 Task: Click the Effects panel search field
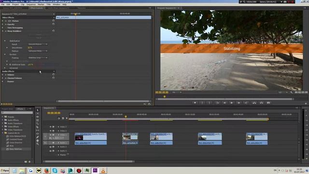coord(17,113)
